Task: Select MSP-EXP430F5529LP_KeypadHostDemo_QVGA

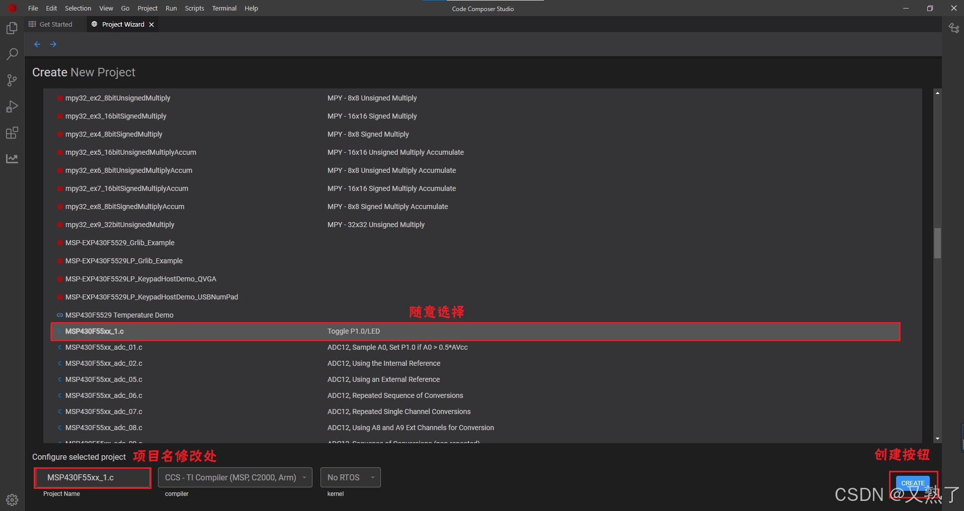Action: (x=141, y=279)
